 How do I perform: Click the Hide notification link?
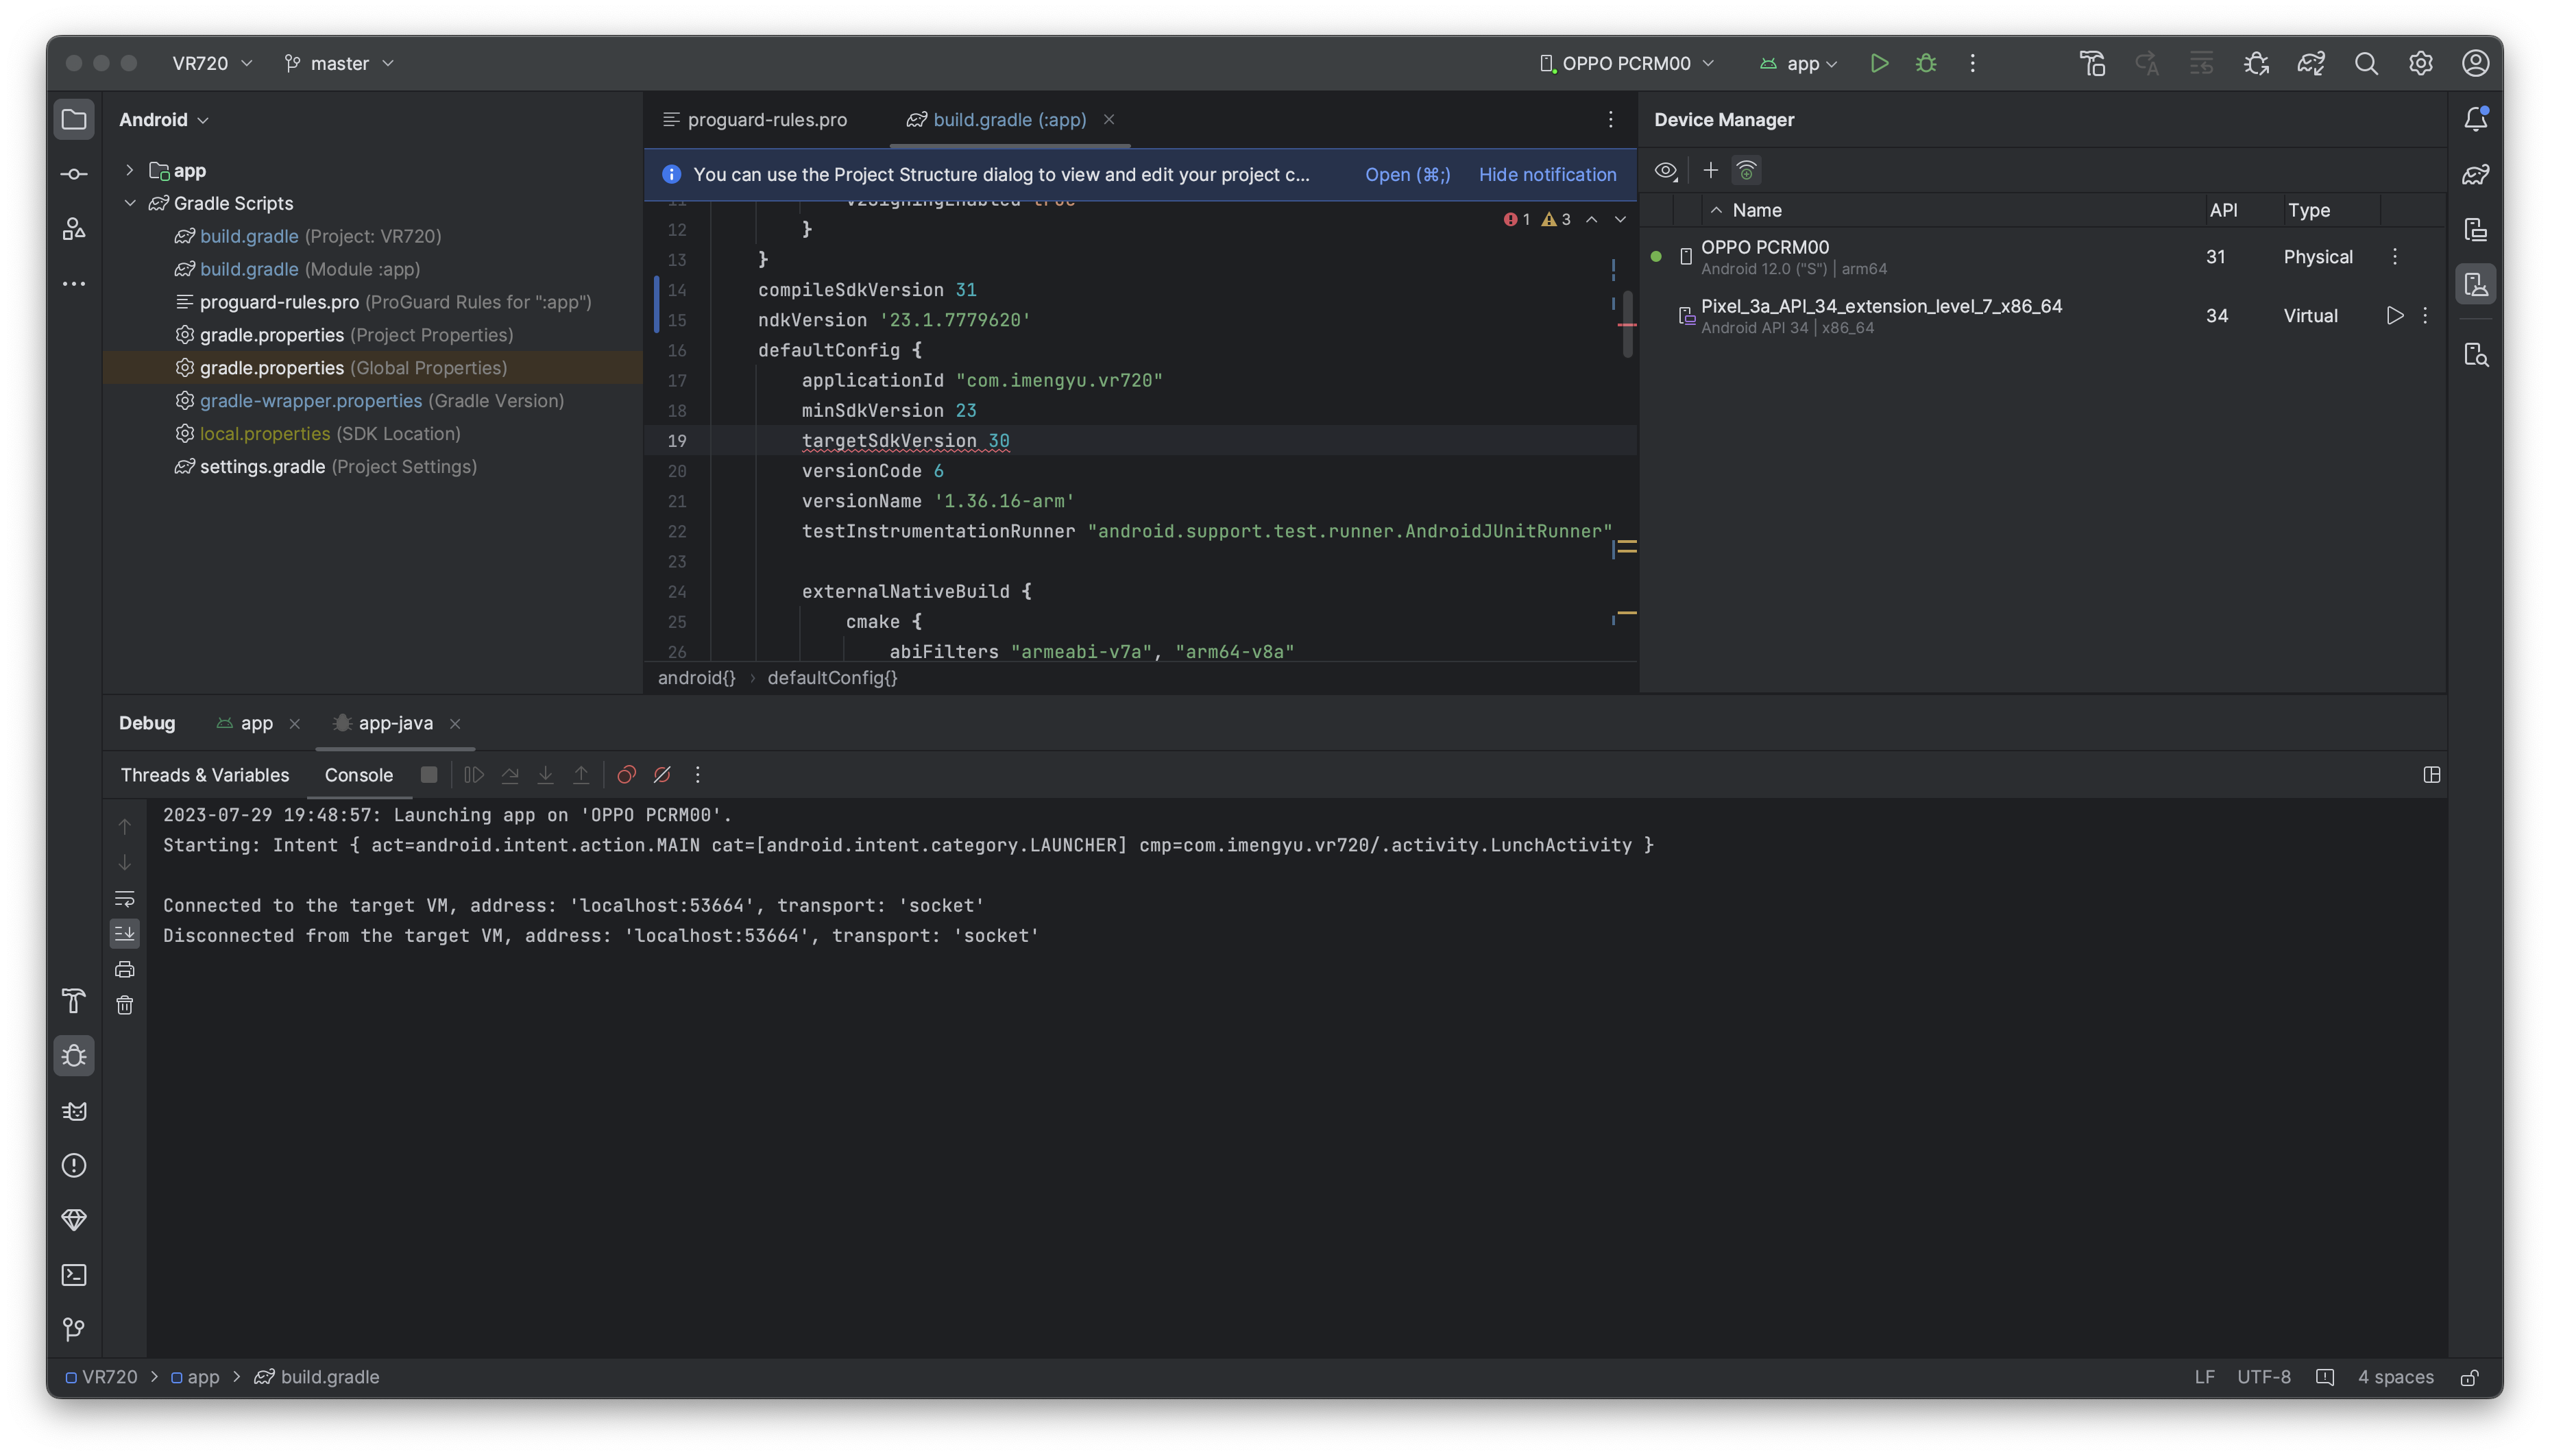pos(1547,175)
